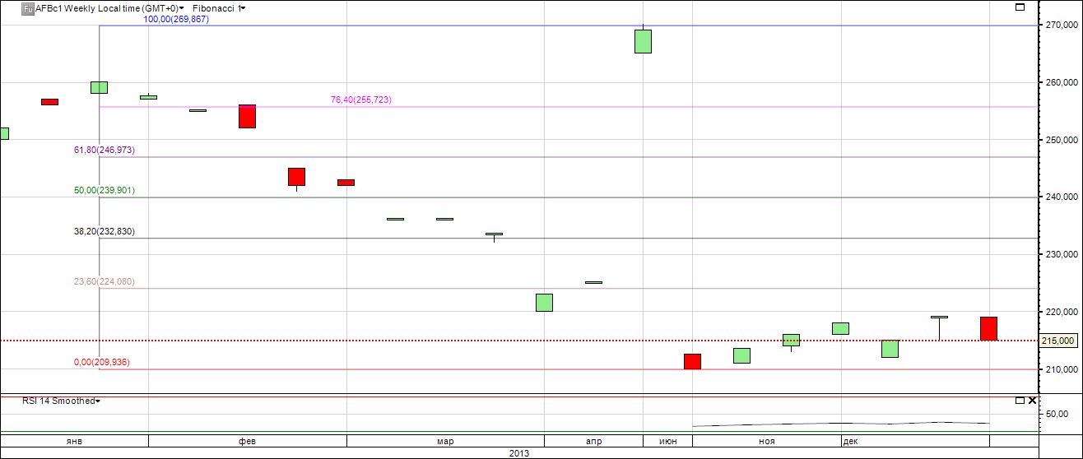Click the янв month label on time axis
This screenshot has width=1083, height=459.
[74, 442]
